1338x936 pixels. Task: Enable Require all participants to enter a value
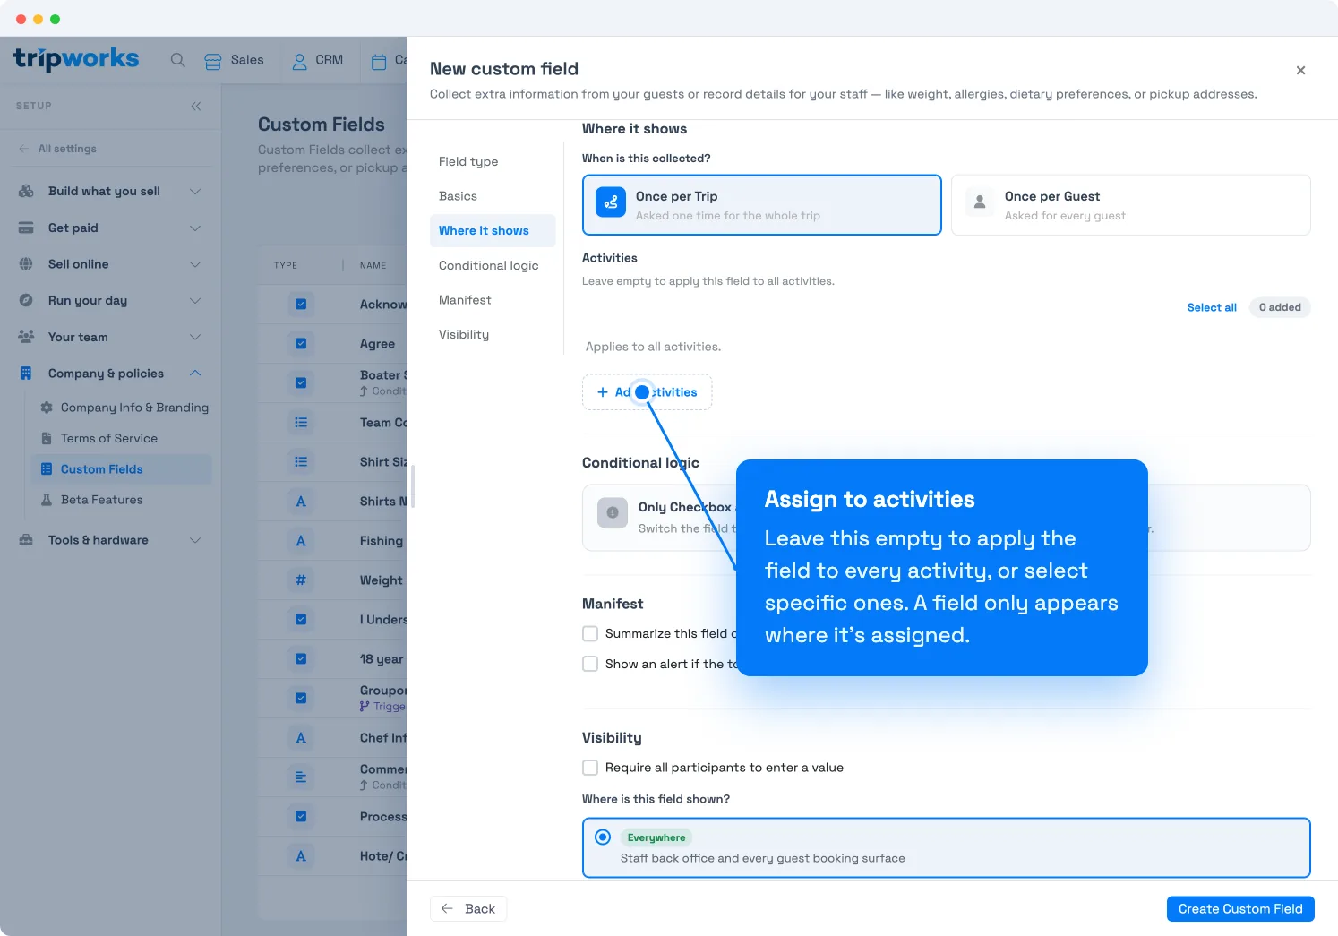click(x=590, y=768)
